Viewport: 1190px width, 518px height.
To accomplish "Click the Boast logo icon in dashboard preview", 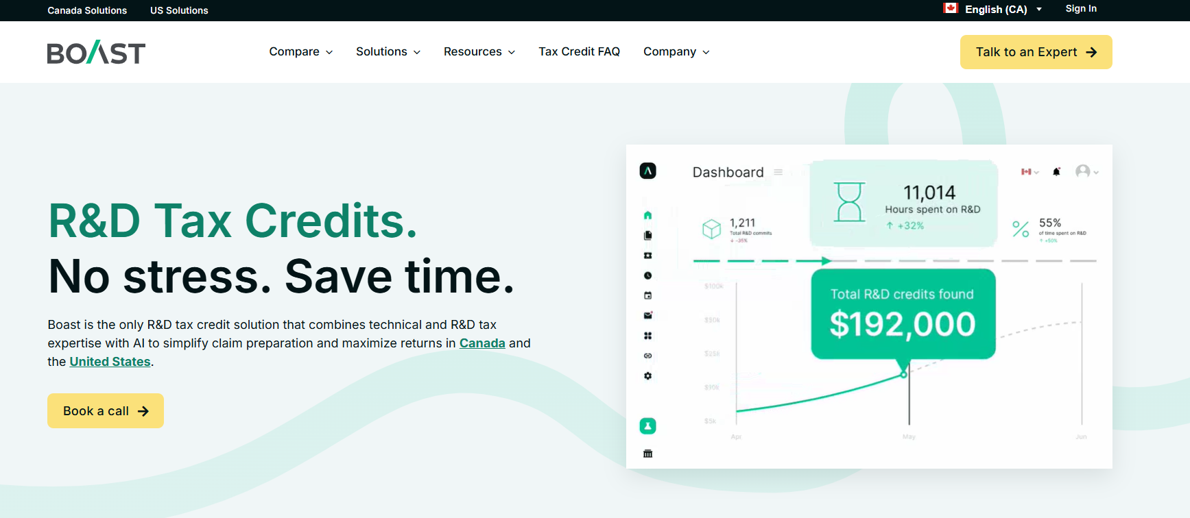I will 647,171.
